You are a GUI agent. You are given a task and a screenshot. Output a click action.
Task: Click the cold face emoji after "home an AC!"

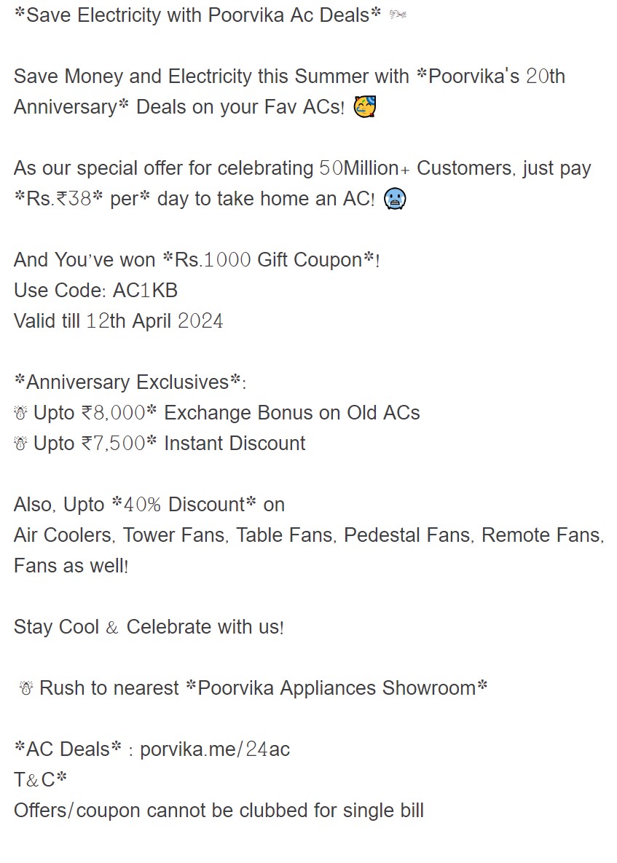tap(394, 200)
